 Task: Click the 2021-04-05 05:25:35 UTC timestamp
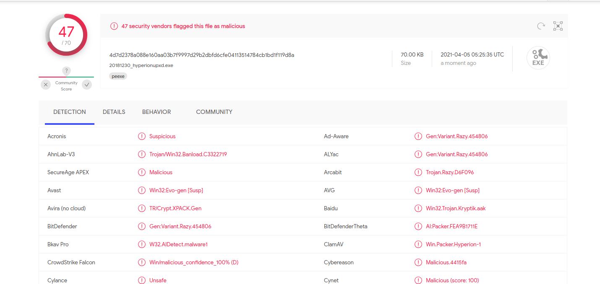click(472, 54)
